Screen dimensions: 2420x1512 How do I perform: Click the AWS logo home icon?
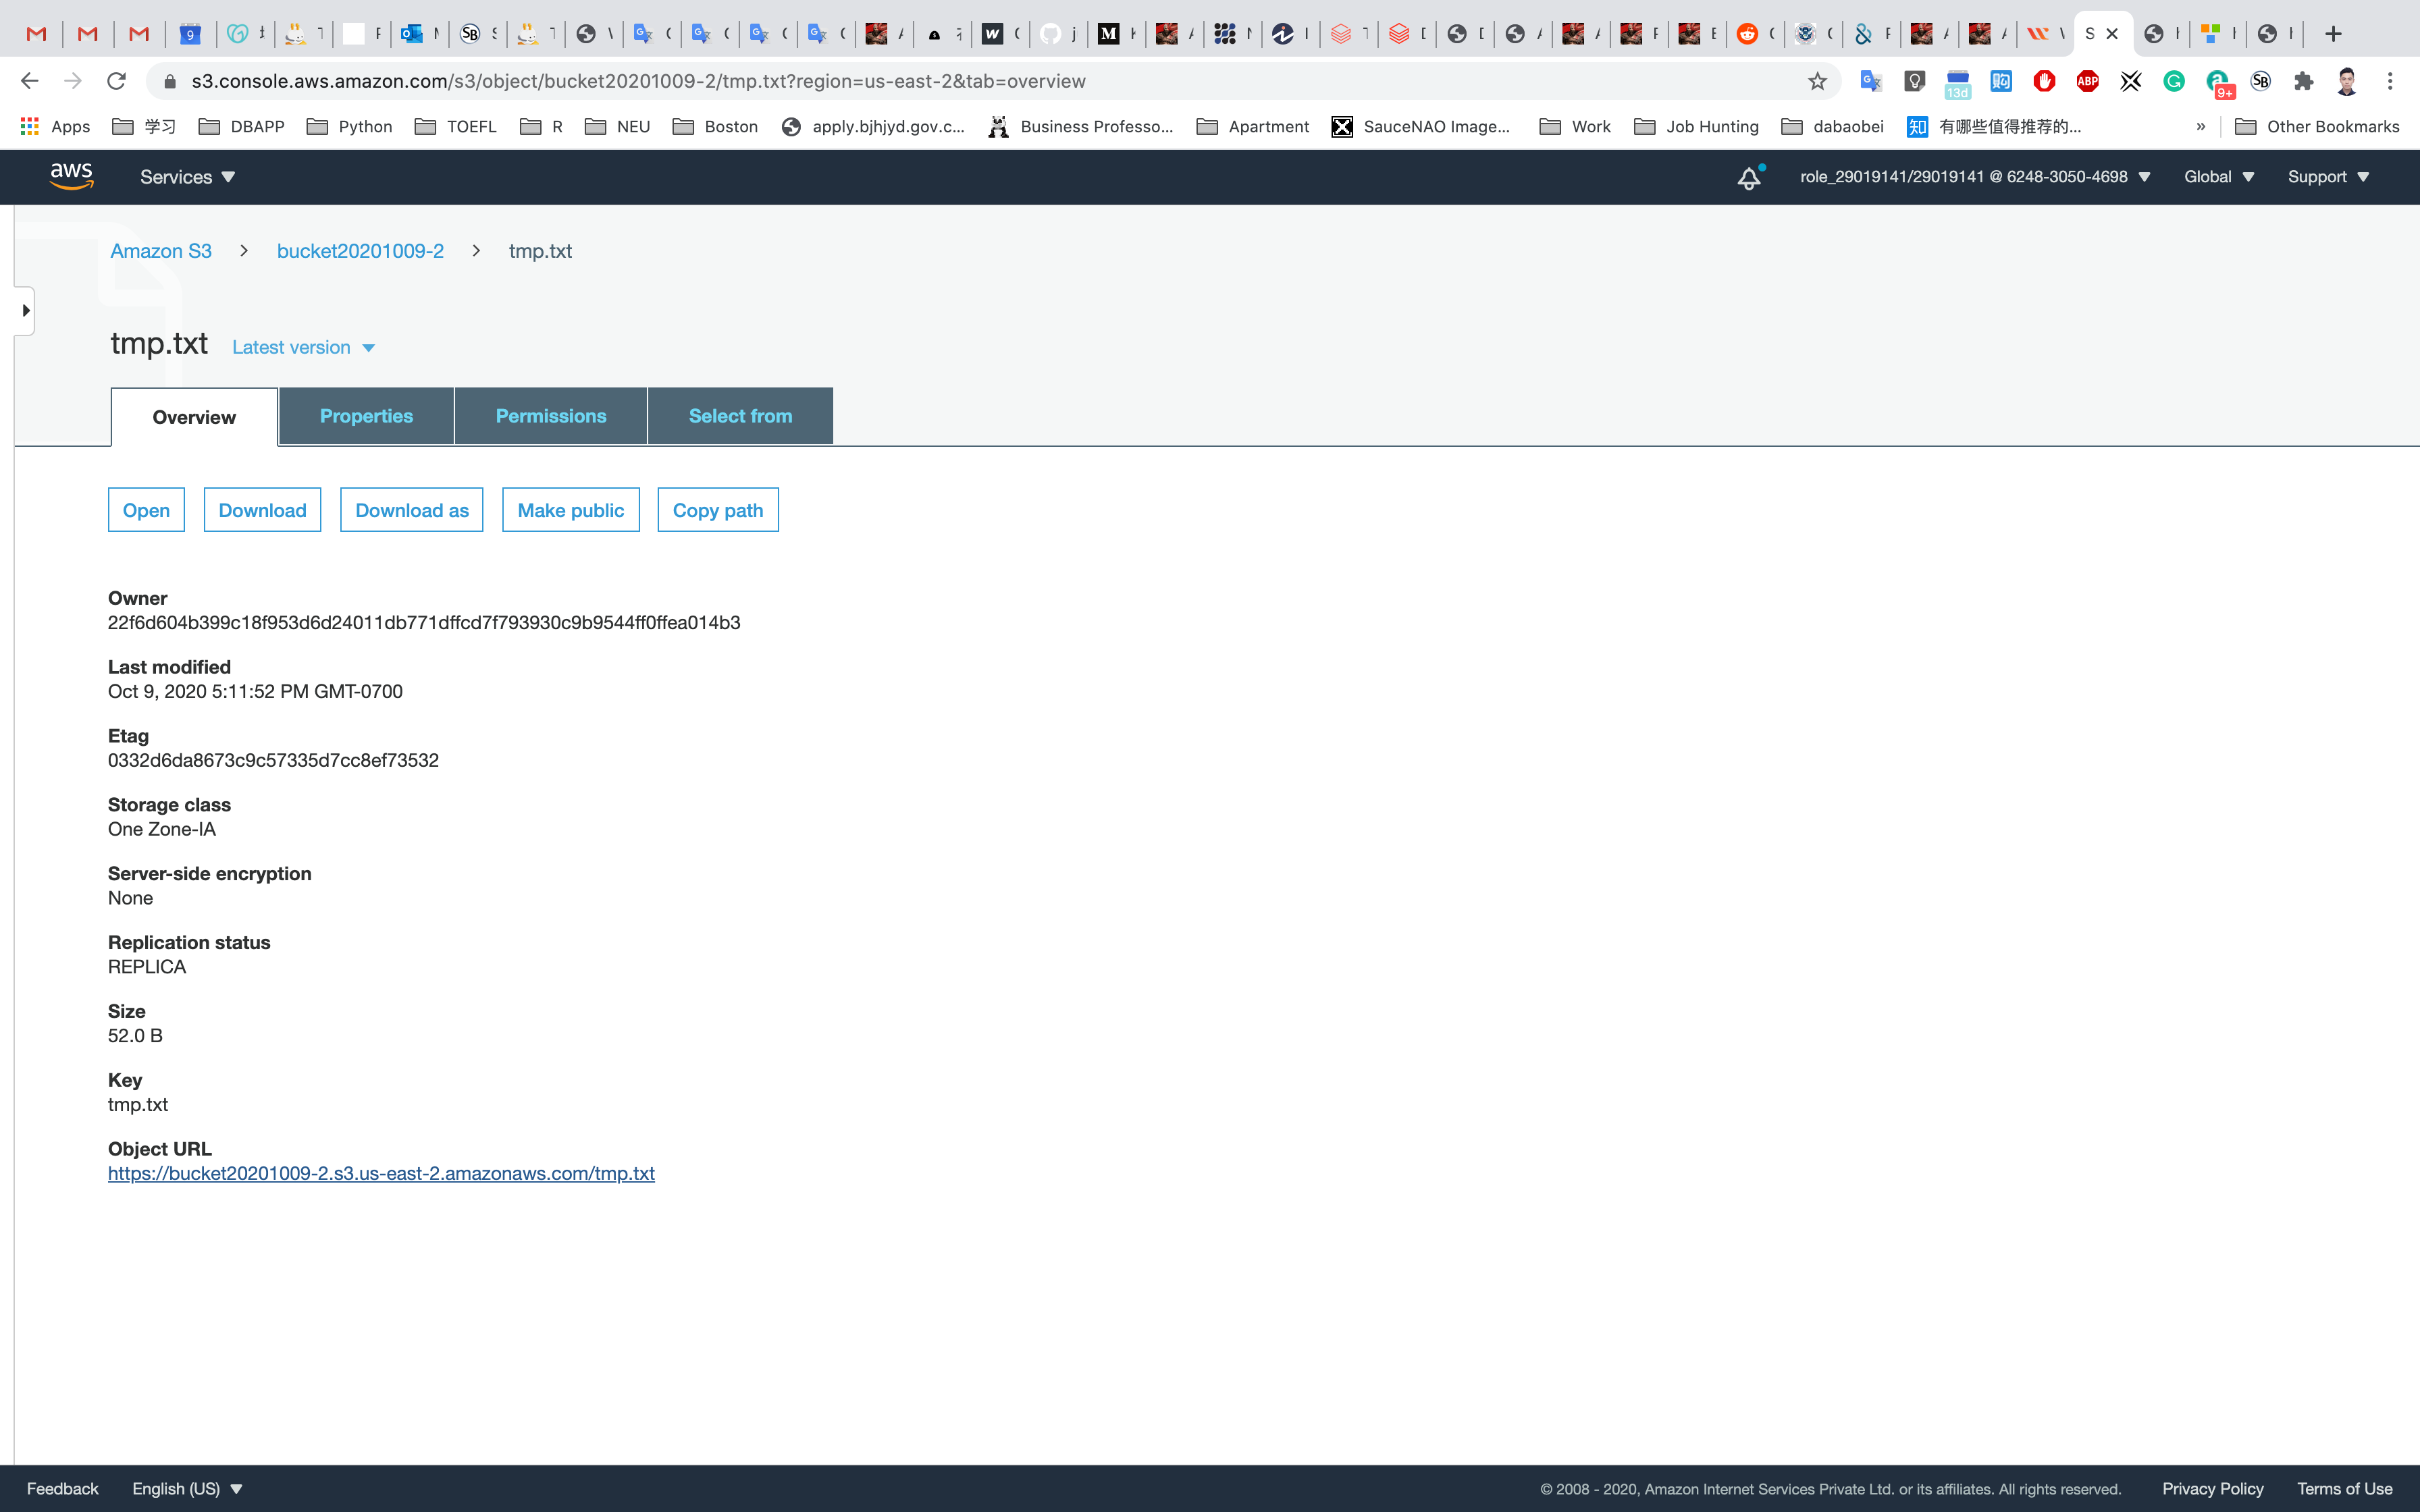click(71, 176)
